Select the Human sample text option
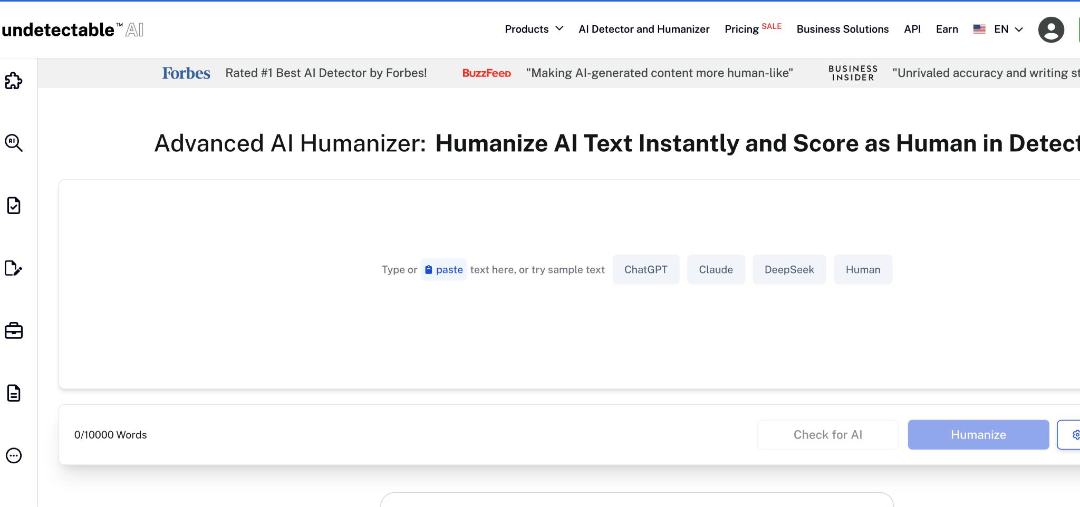Image resolution: width=1080 pixels, height=507 pixels. 863,269
